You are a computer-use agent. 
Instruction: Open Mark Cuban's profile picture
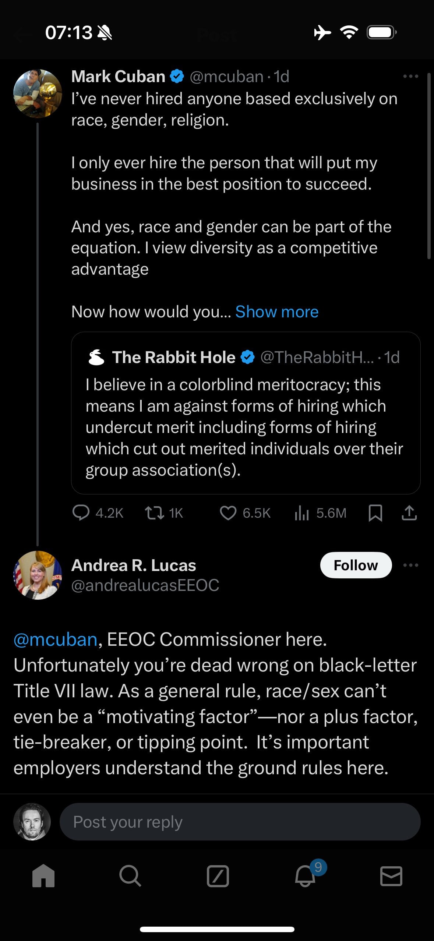(x=38, y=94)
